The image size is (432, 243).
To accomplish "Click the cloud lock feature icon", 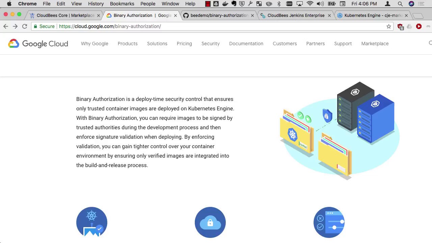I will click(x=210, y=222).
